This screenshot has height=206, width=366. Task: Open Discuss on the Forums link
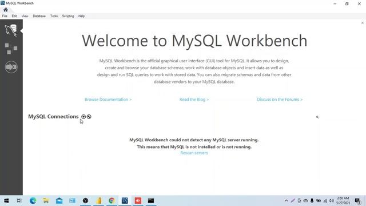click(280, 100)
